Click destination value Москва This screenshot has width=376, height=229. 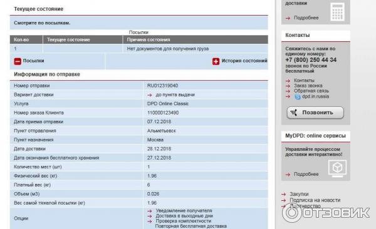tap(155, 140)
